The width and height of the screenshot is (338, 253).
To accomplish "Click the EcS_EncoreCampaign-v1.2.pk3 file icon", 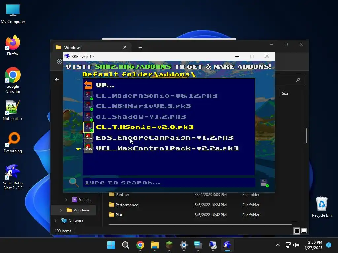I will tap(88, 138).
